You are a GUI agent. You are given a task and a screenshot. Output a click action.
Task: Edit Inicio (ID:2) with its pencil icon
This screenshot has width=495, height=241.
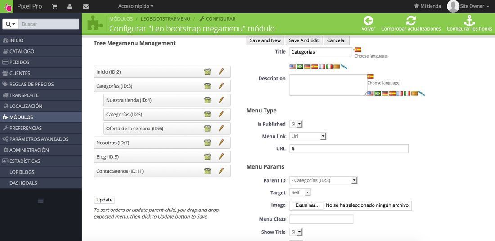[221, 71]
